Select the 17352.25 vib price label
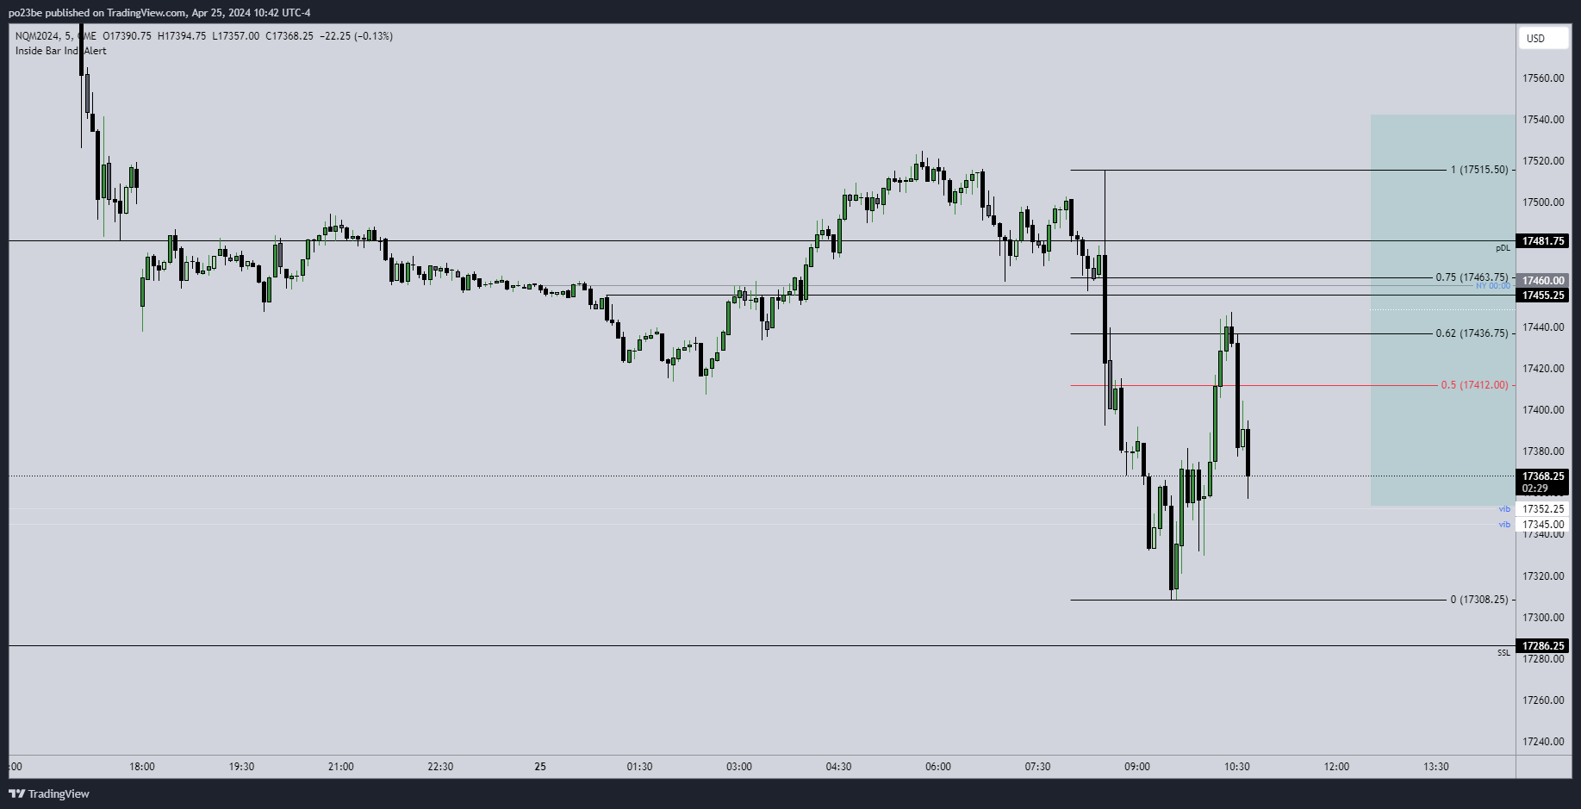The width and height of the screenshot is (1581, 809). [1542, 509]
